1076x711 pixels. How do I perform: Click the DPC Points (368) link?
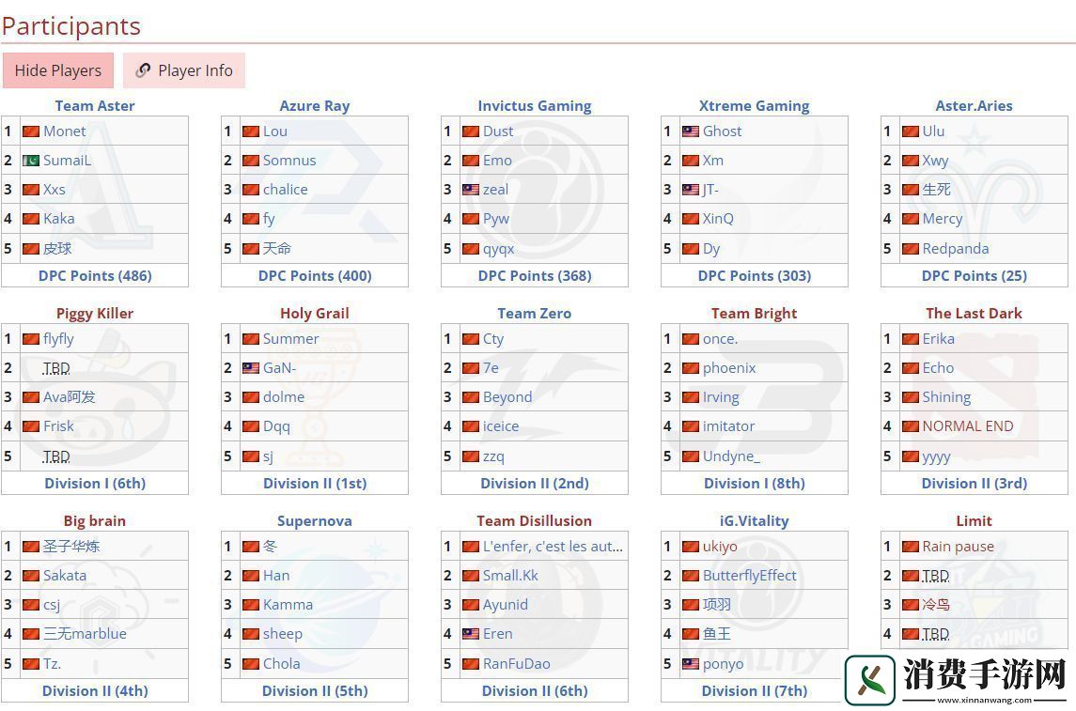(x=535, y=275)
